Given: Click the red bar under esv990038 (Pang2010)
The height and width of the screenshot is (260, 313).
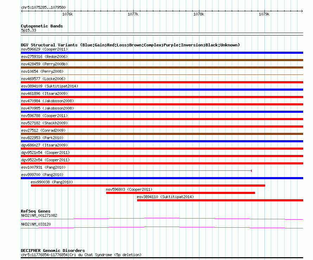Looking at the screenshot, I should [x=148, y=186].
